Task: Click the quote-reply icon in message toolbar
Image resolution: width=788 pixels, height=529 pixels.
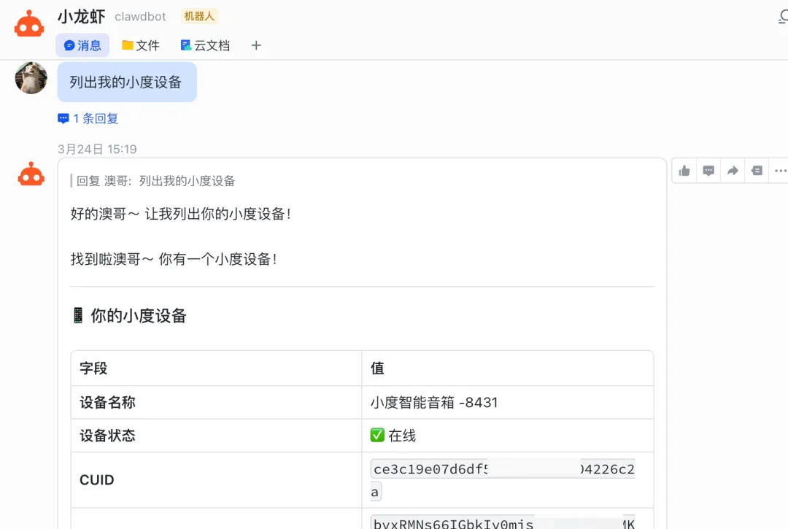Action: [x=757, y=171]
